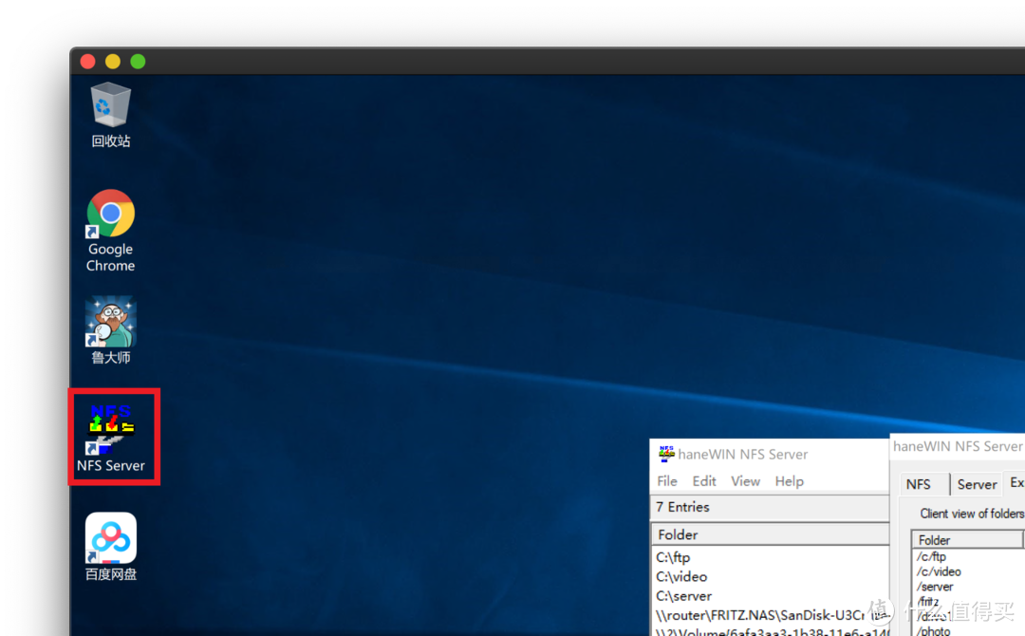Open the Recycle Bin (回收站)

pyautogui.click(x=110, y=104)
